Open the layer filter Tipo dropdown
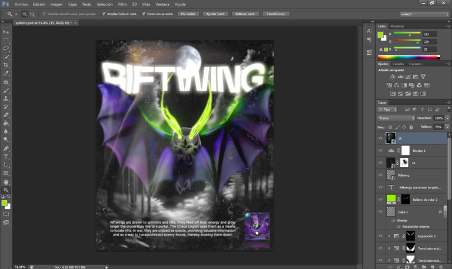 click(x=387, y=109)
